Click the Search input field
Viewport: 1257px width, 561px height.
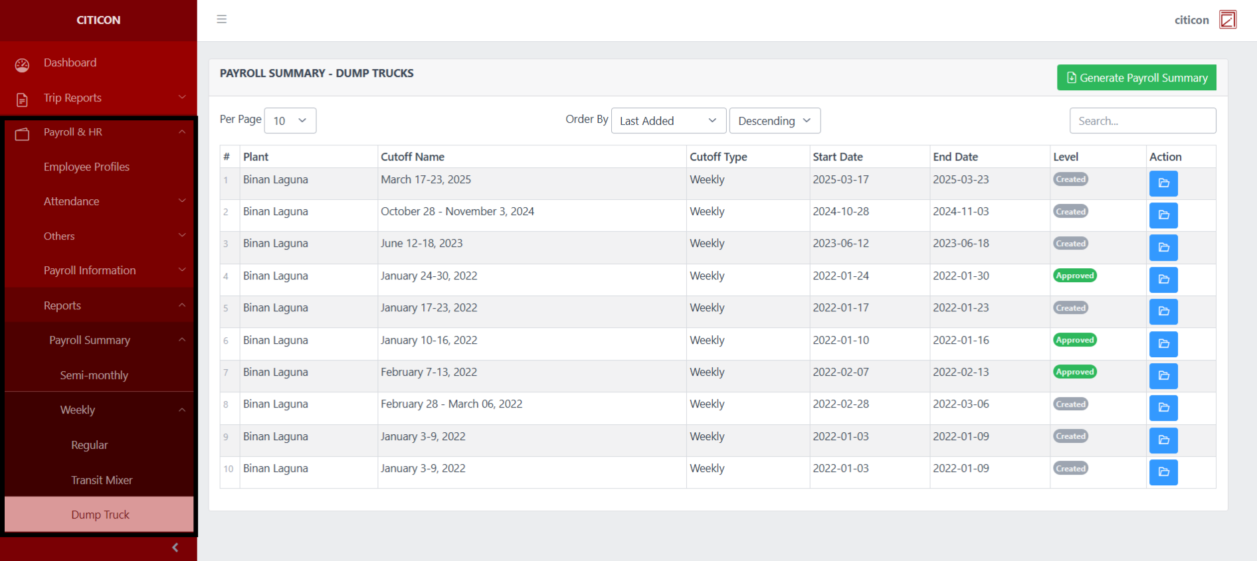1142,121
